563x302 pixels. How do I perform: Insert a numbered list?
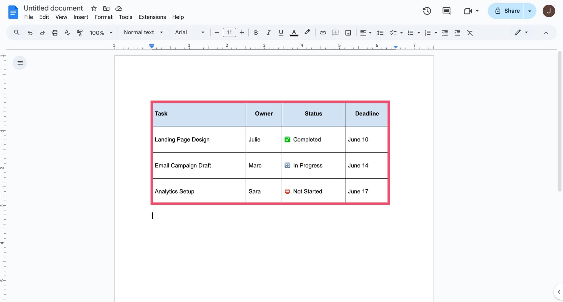point(427,33)
